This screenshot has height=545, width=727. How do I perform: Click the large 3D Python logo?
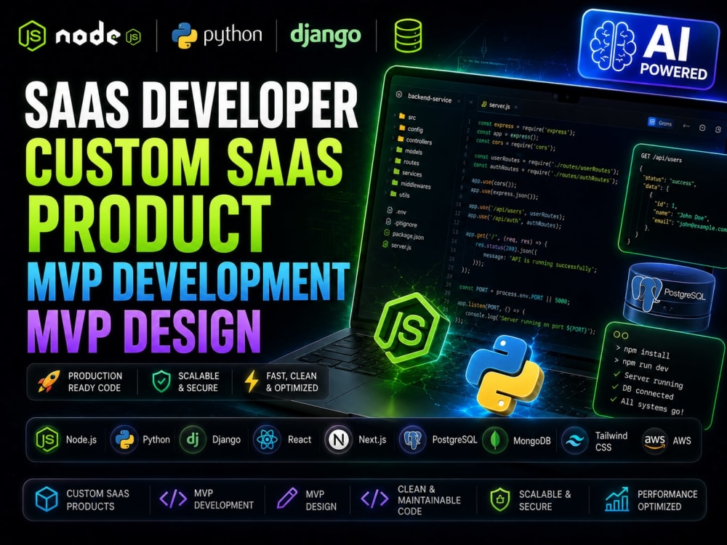click(505, 375)
